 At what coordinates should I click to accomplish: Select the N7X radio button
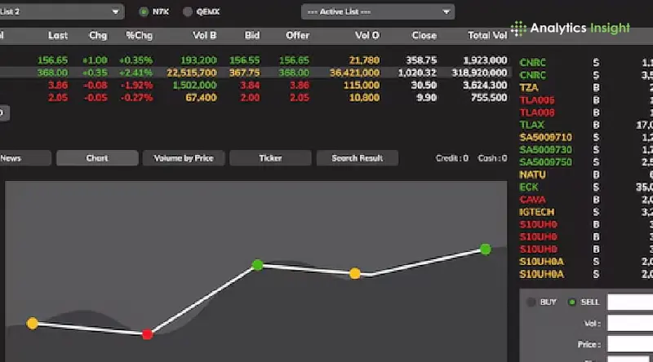pos(144,12)
